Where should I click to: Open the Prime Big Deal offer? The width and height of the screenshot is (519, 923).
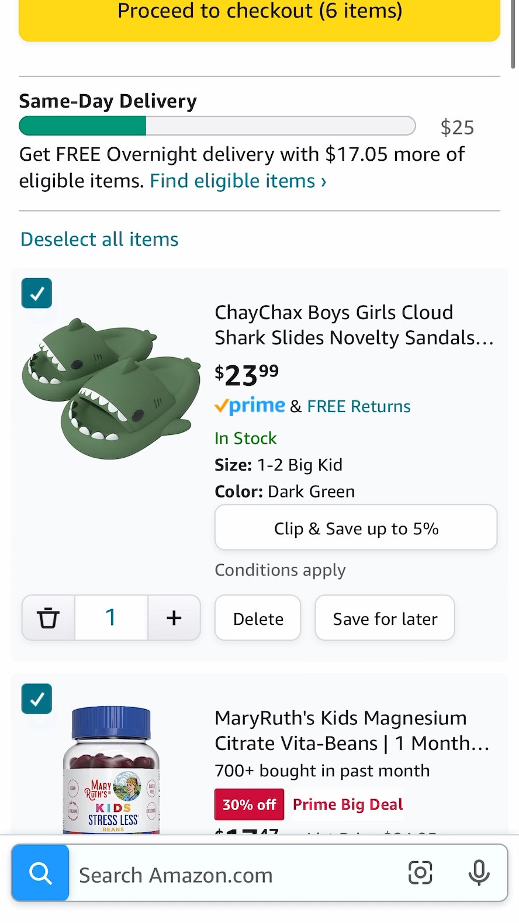point(347,804)
